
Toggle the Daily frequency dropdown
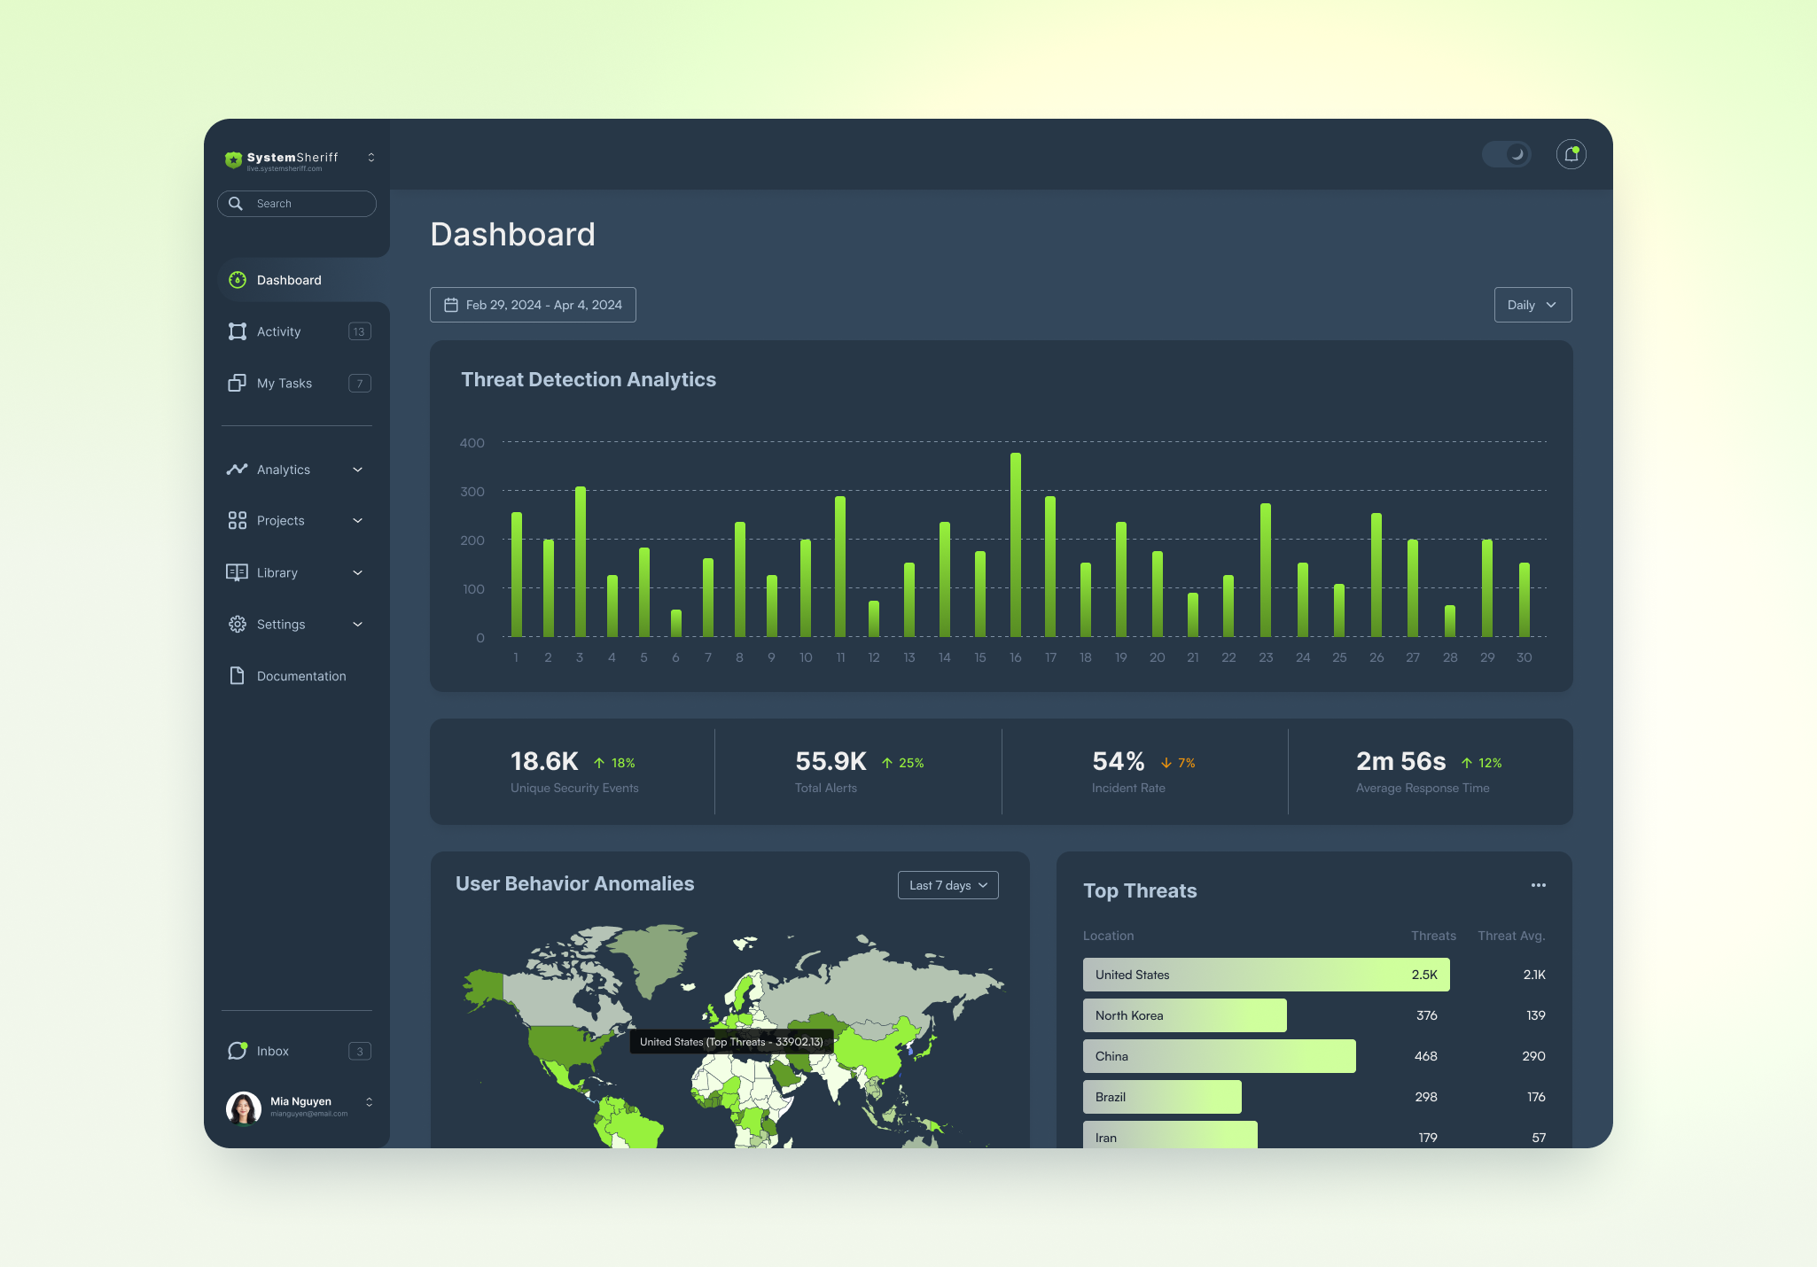(x=1532, y=304)
